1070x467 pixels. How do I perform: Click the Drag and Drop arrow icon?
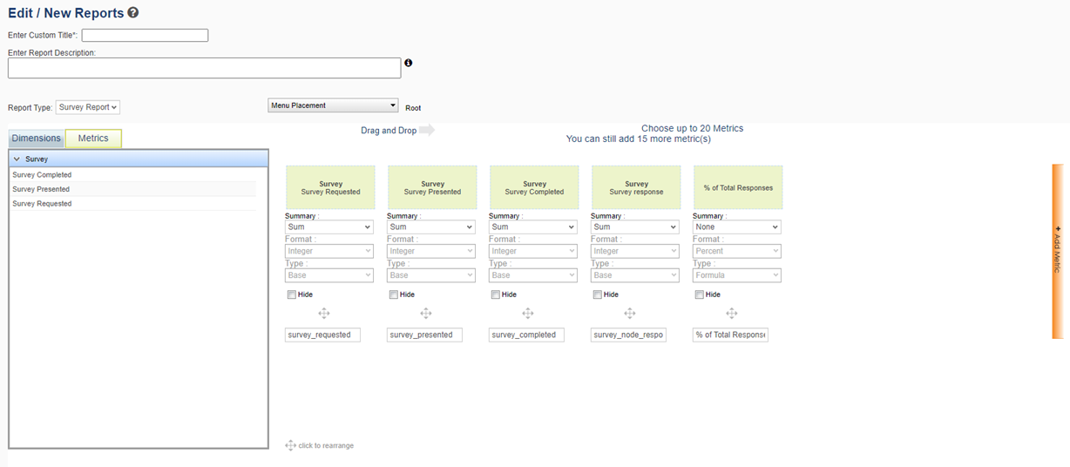[x=427, y=131]
